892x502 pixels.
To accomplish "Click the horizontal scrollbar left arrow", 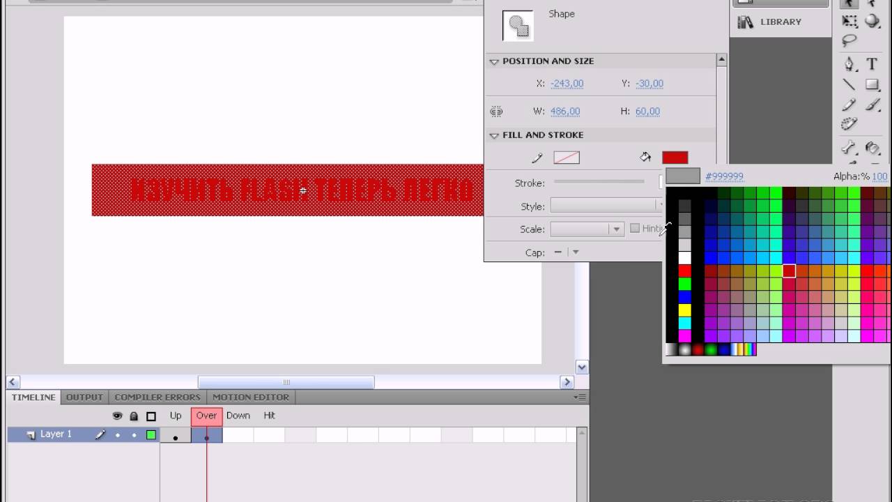I will (x=13, y=382).
